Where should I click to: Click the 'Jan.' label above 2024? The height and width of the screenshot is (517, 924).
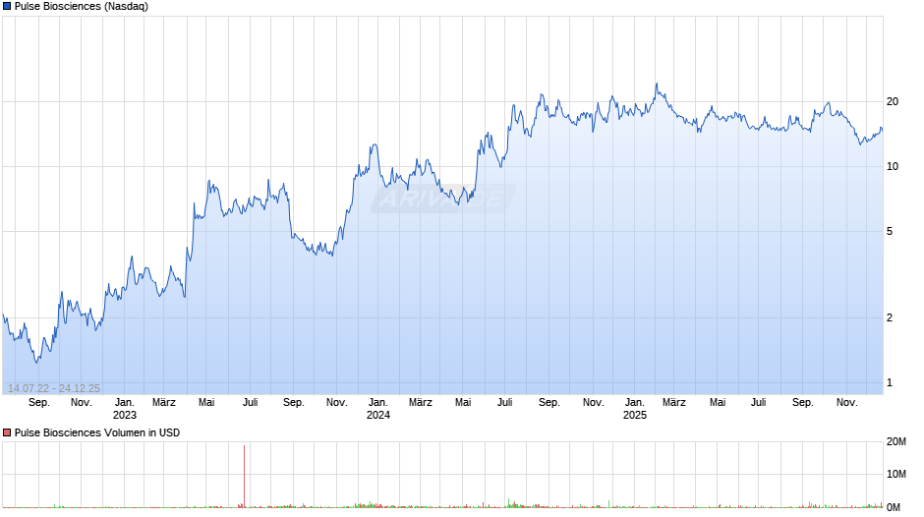pyautogui.click(x=378, y=402)
